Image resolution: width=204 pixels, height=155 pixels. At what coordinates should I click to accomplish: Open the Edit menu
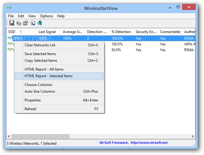tap(21, 16)
